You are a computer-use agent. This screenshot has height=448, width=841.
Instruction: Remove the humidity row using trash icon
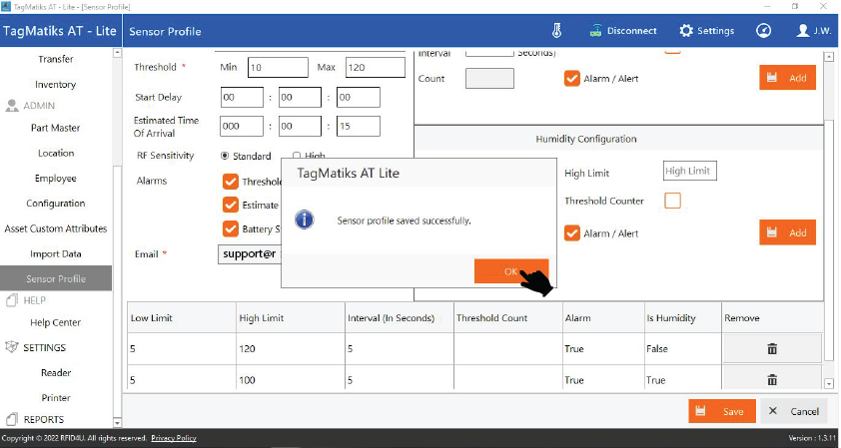point(771,380)
